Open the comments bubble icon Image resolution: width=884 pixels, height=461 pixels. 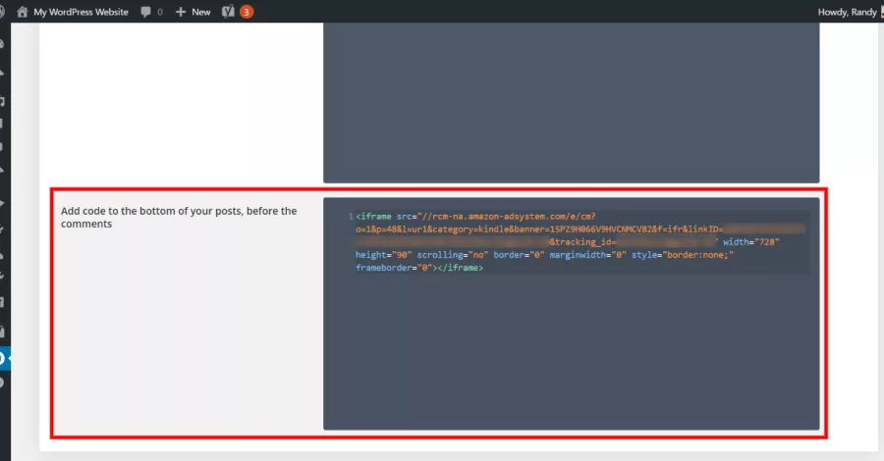[x=146, y=12]
